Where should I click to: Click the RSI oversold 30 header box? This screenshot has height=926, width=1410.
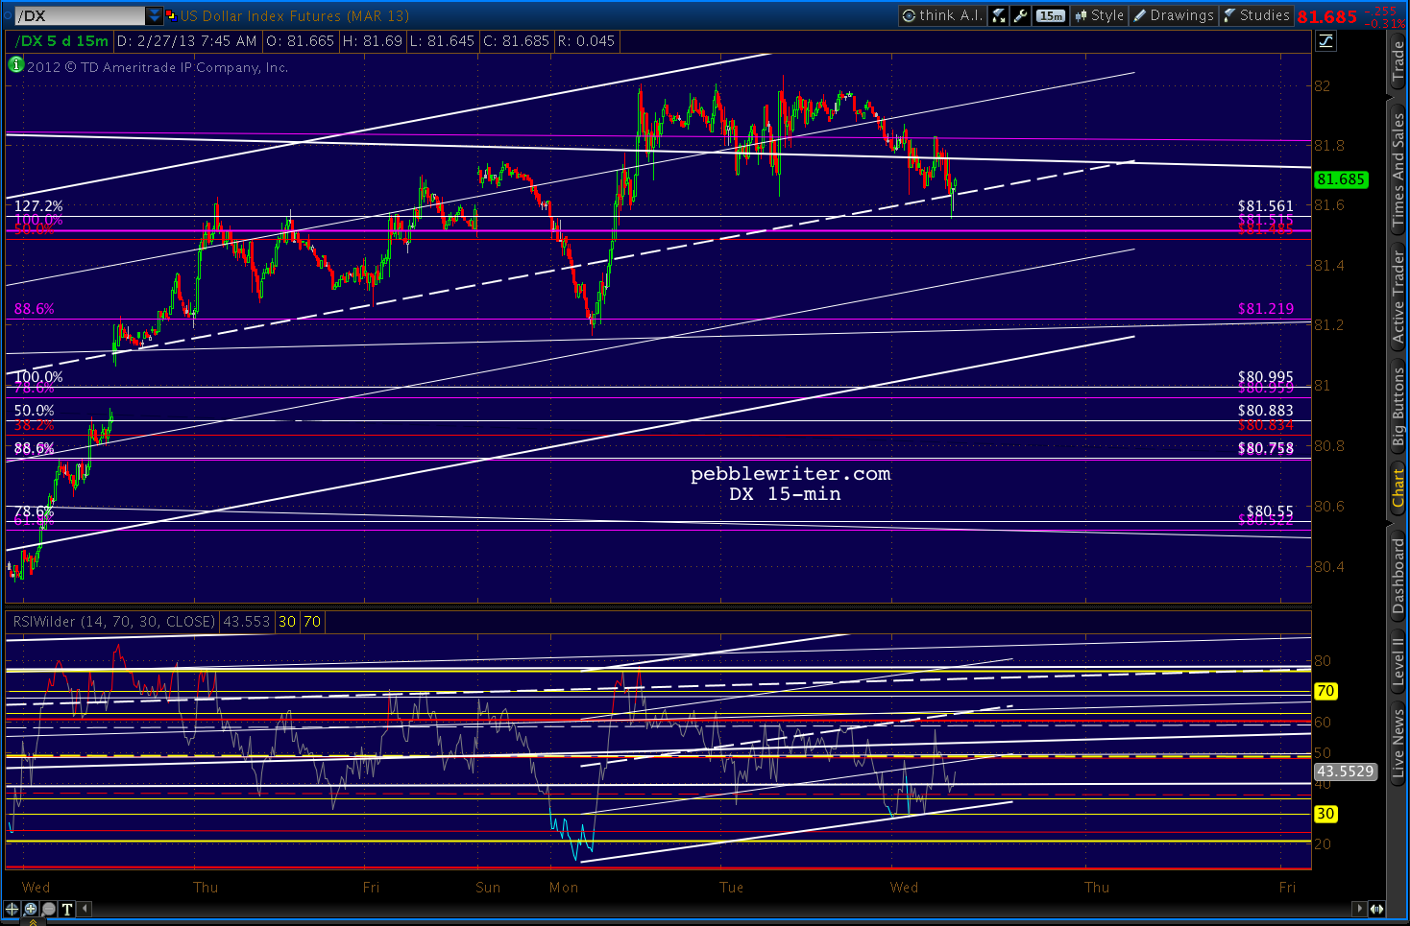(287, 622)
